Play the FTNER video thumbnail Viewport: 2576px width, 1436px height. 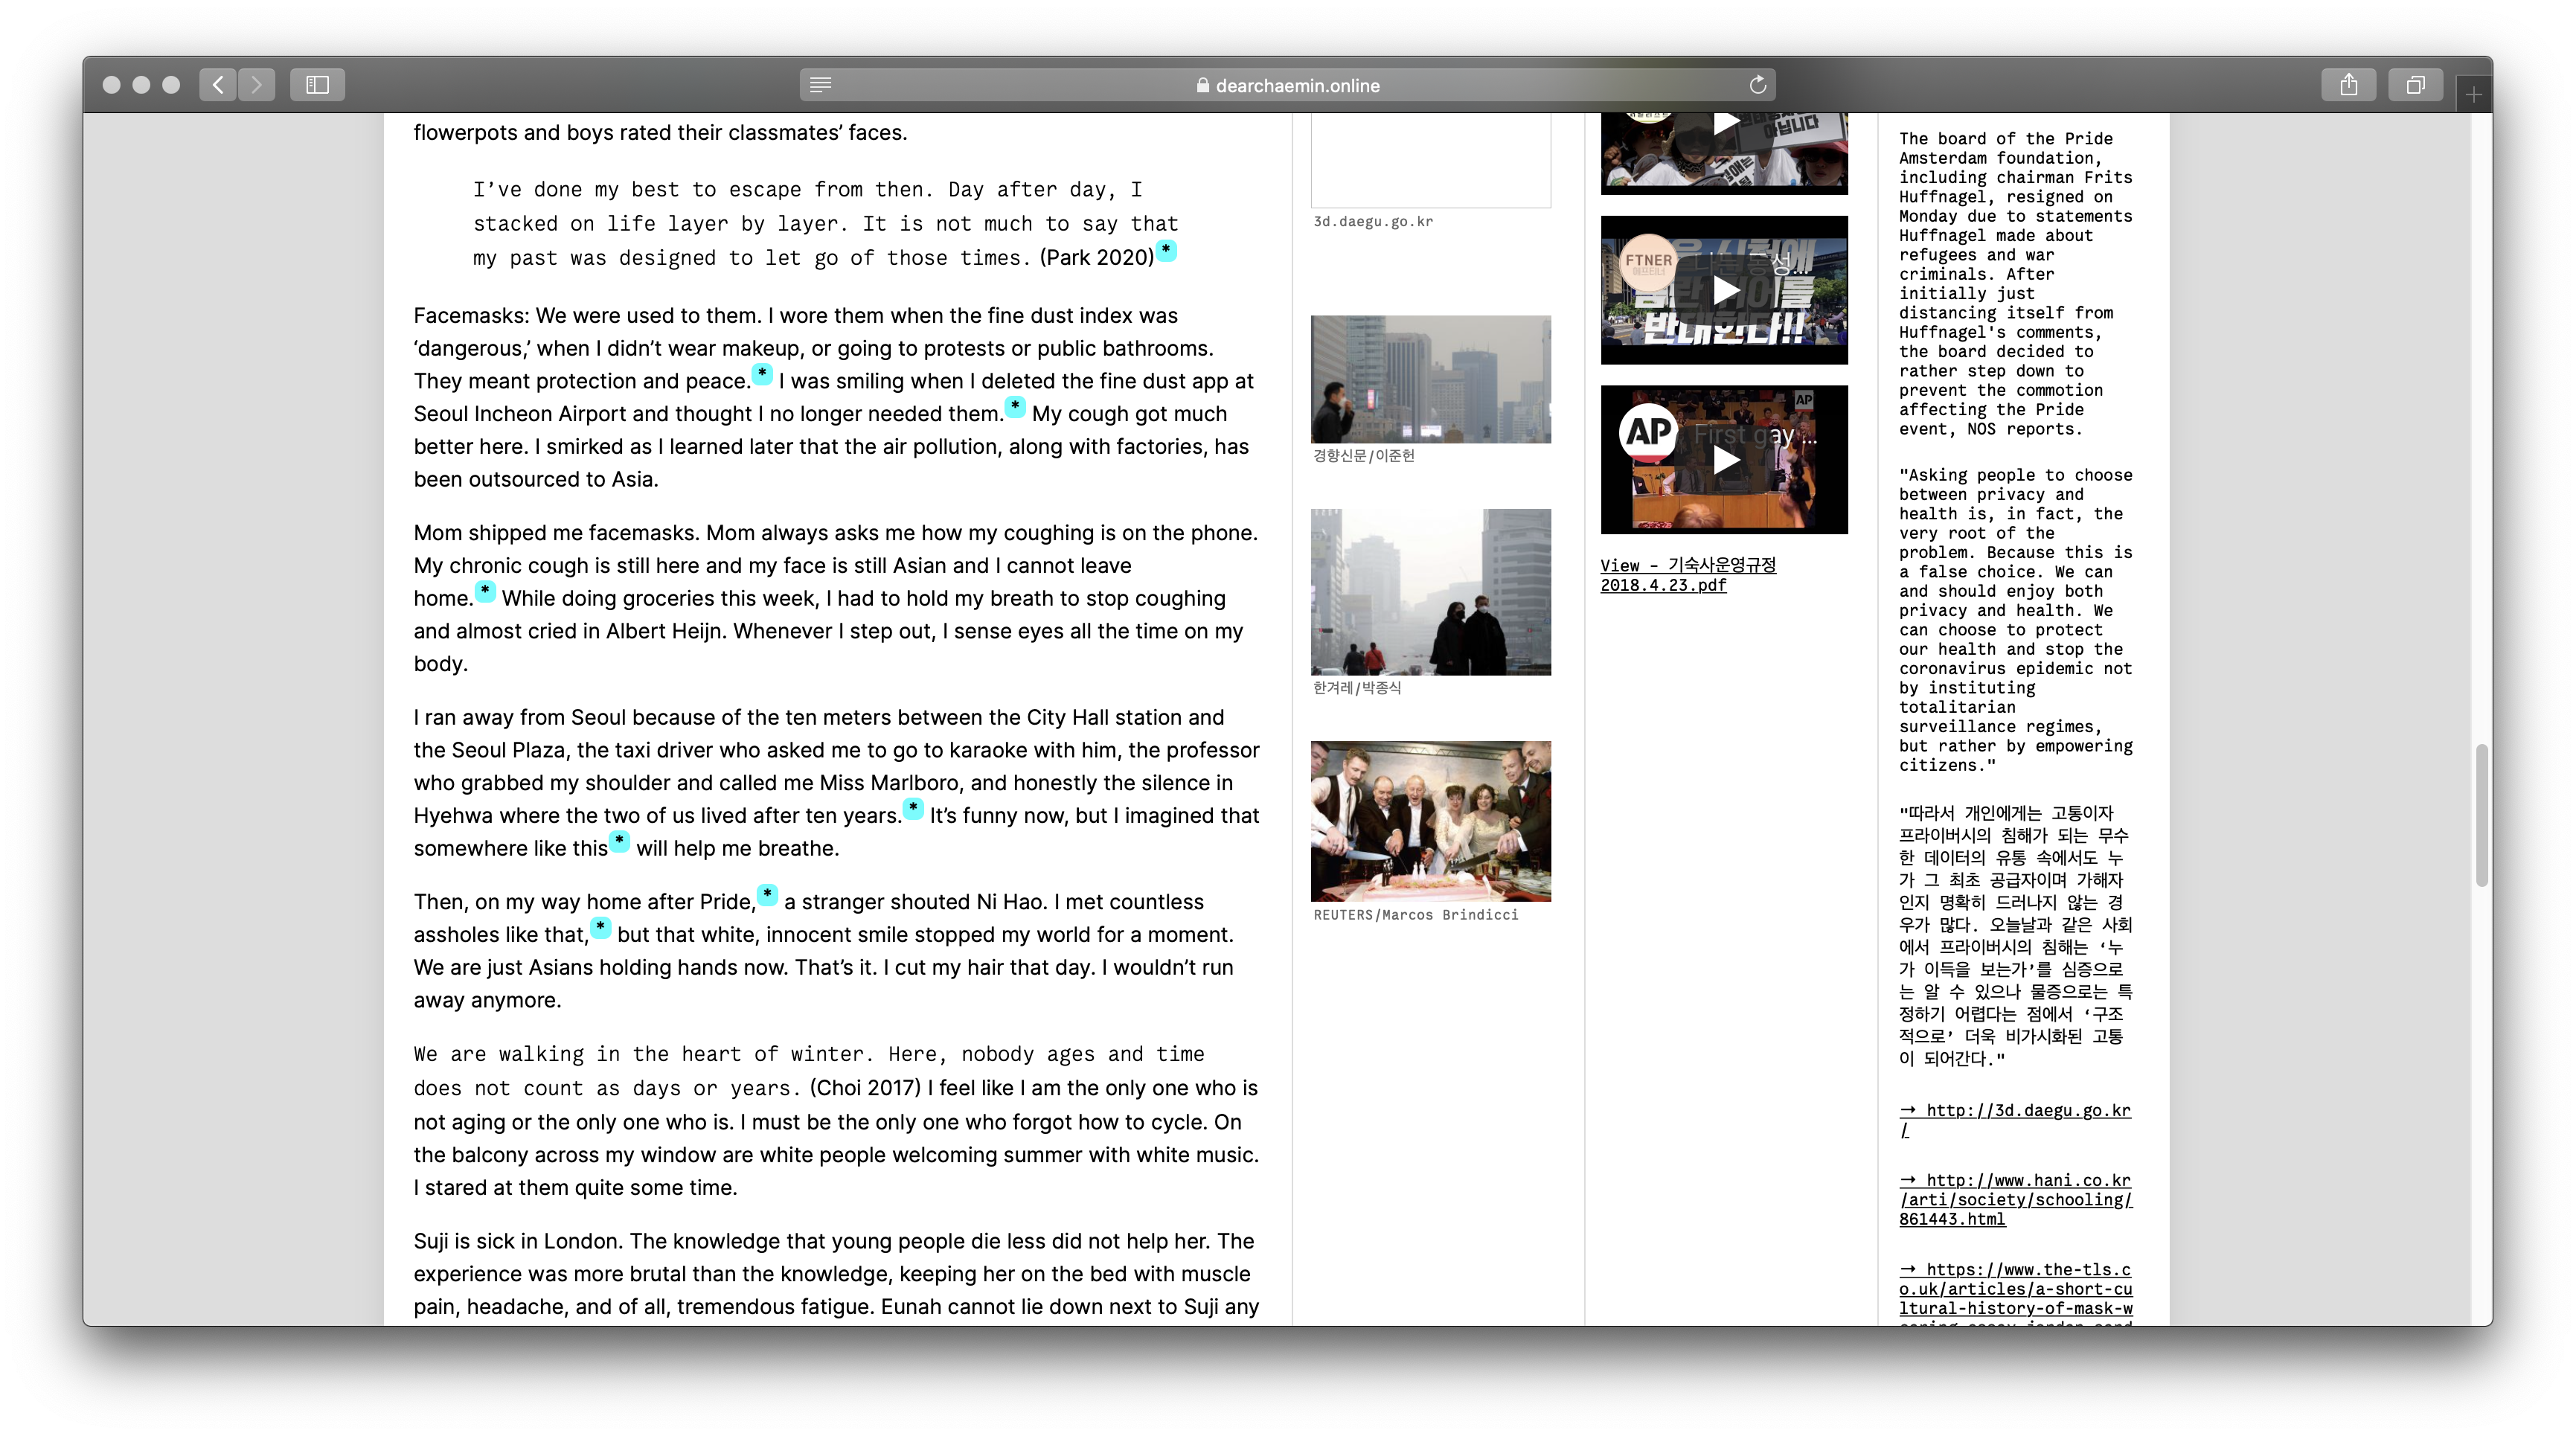point(1725,290)
